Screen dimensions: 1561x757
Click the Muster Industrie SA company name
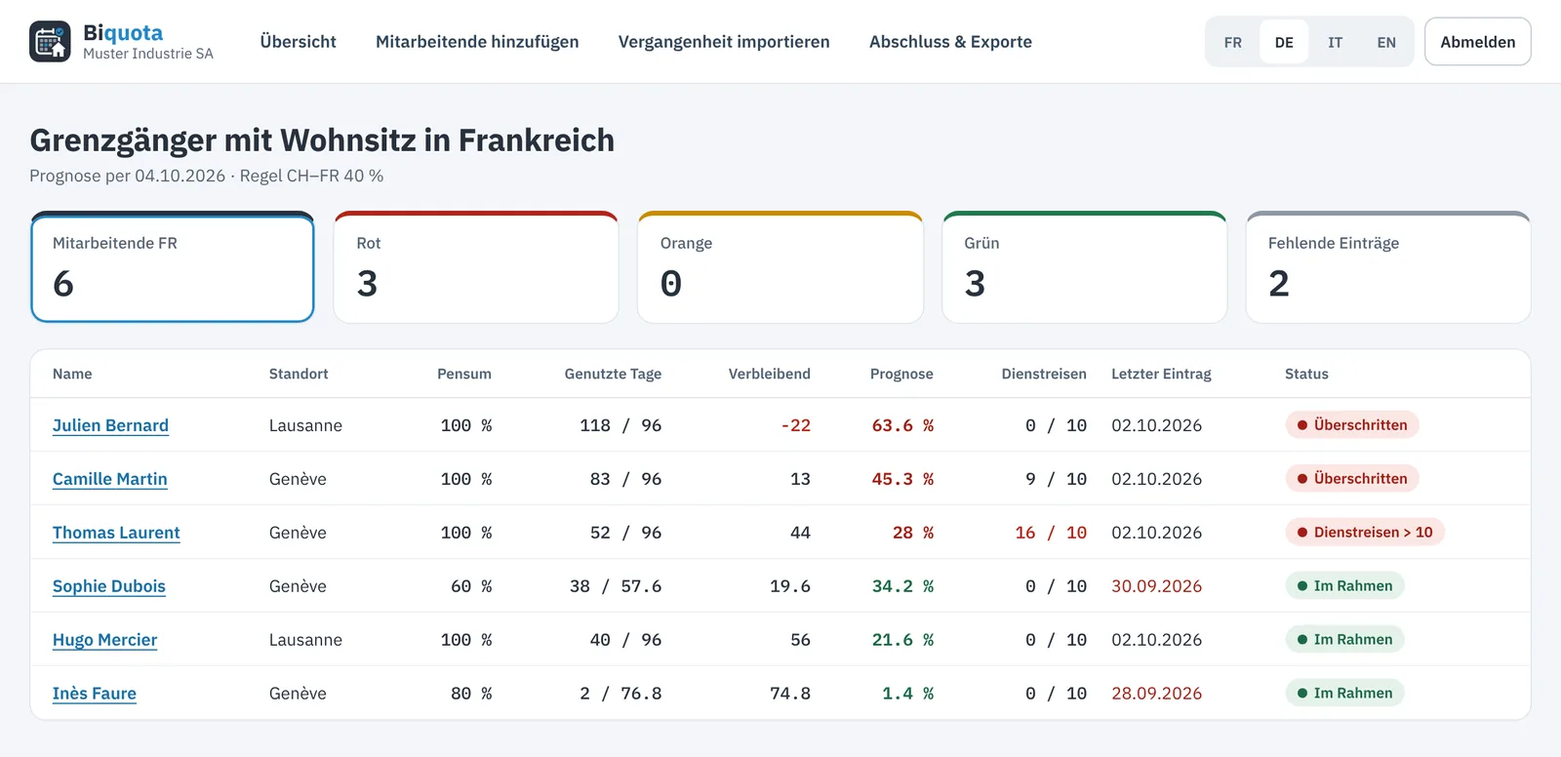coord(148,54)
